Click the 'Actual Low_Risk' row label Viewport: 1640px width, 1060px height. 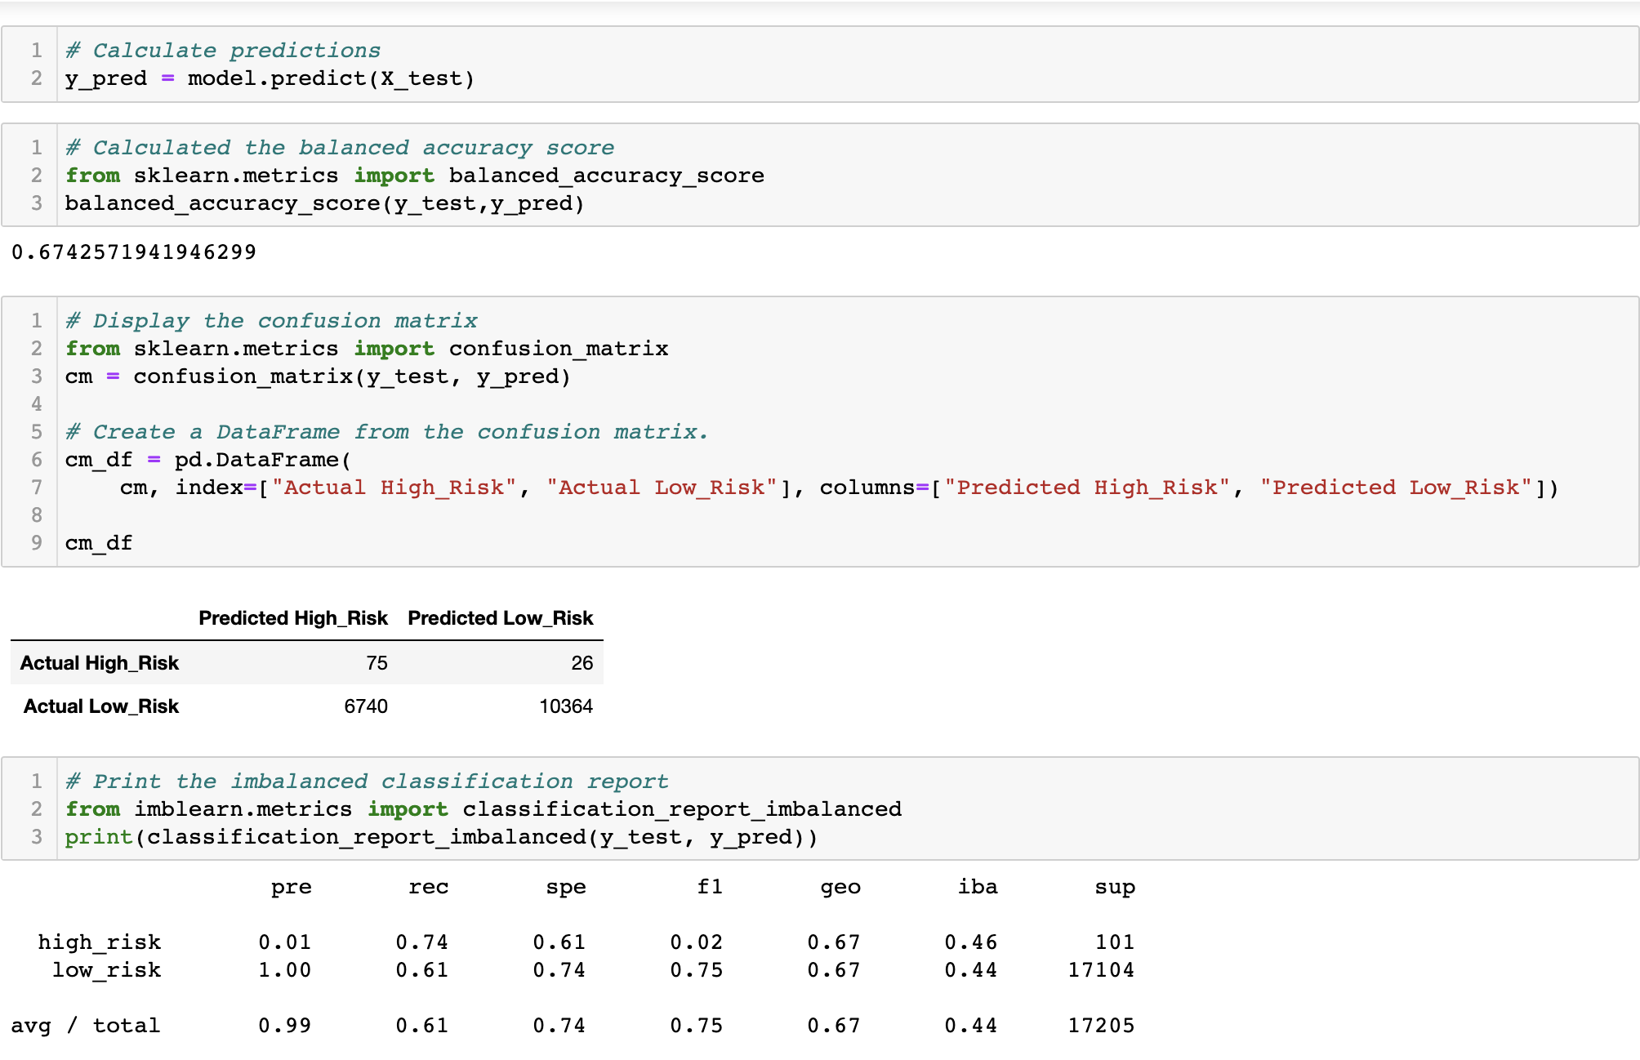coord(100,706)
